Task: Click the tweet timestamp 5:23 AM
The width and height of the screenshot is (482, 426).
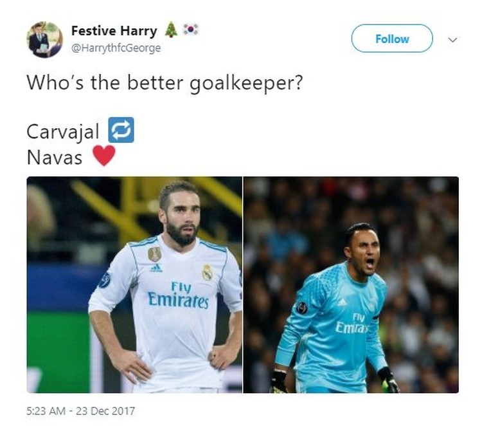Action: pyautogui.click(x=46, y=411)
